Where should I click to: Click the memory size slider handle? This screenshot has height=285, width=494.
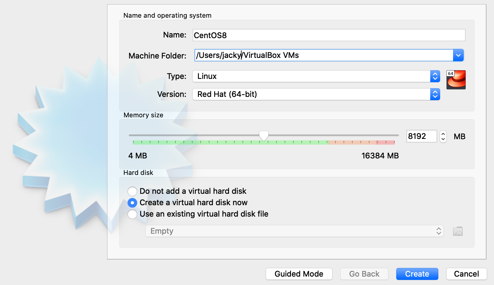click(264, 136)
